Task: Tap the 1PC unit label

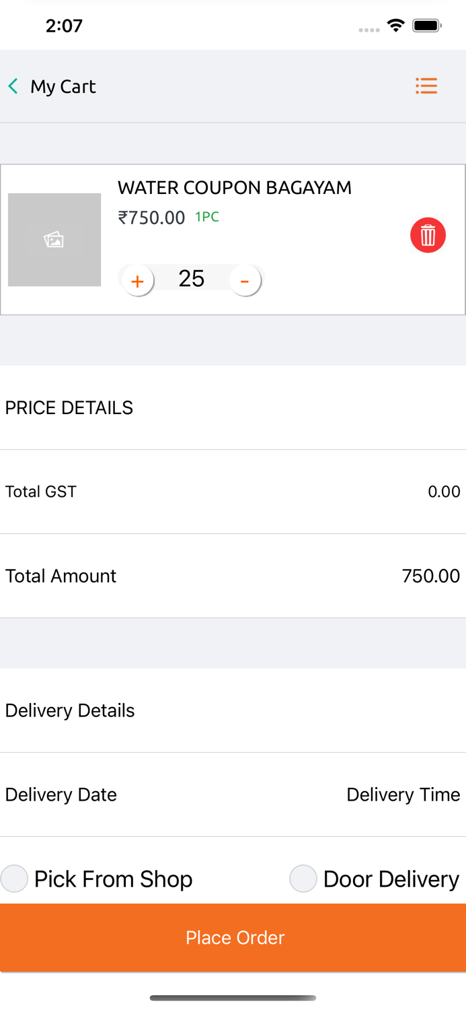Action: pyautogui.click(x=207, y=217)
